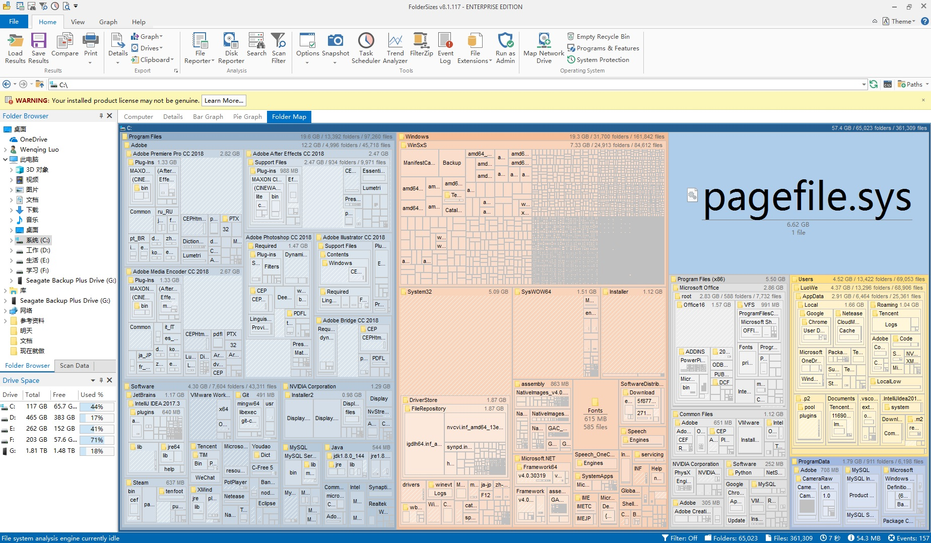Collapse the 此电脑 tree node
The width and height of the screenshot is (931, 543).
pos(6,160)
